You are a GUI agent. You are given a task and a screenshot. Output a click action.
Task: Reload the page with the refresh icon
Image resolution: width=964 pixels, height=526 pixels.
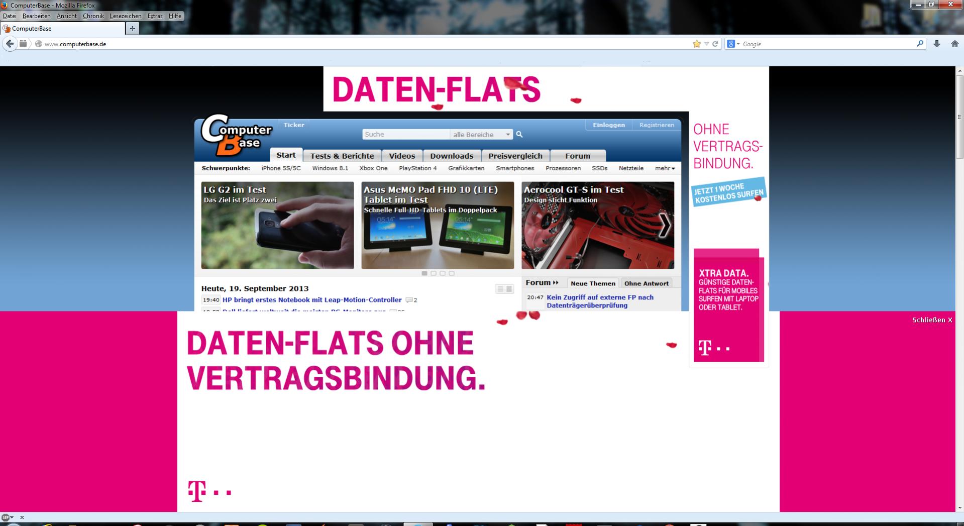(715, 44)
